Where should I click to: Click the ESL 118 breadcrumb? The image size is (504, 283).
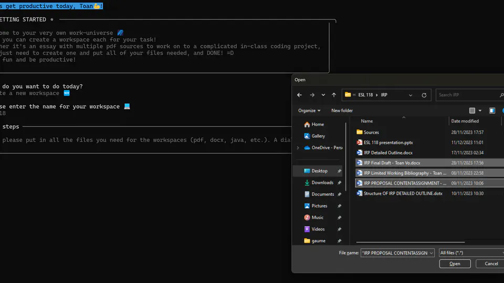click(365, 95)
